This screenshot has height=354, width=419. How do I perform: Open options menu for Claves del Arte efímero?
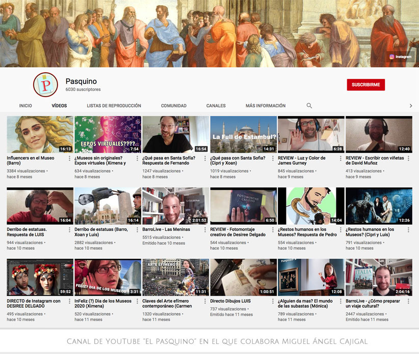click(x=205, y=301)
